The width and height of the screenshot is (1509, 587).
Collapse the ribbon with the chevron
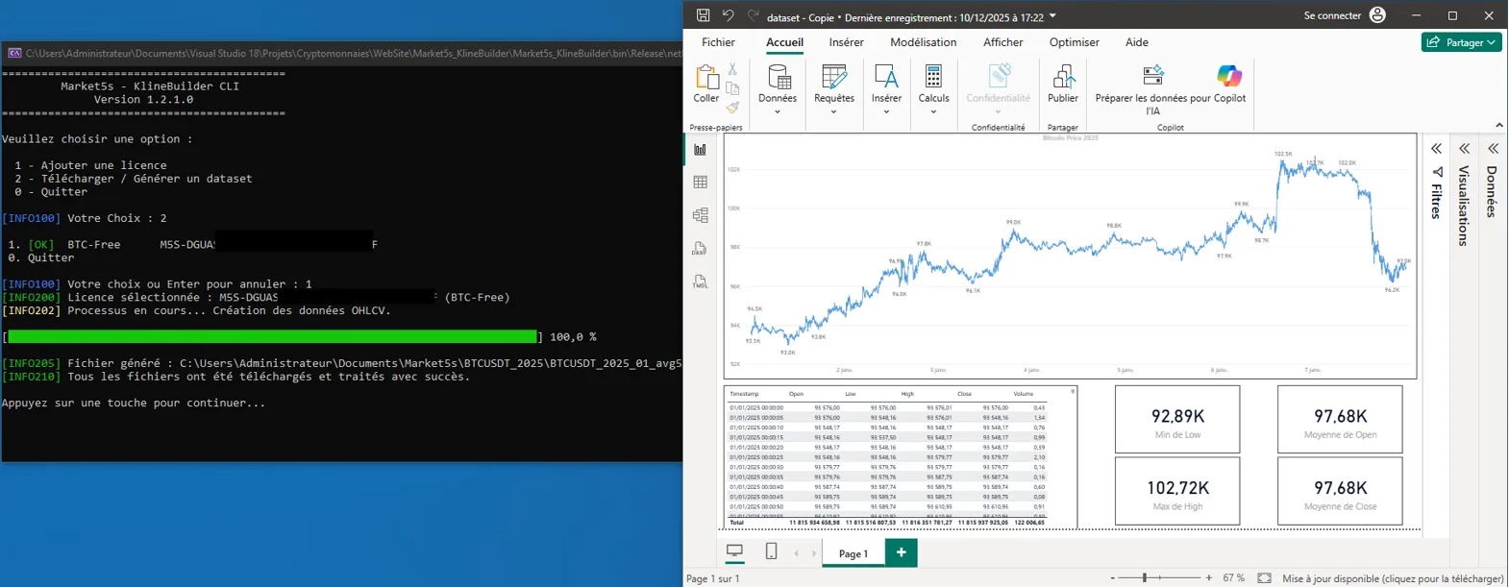(x=1499, y=126)
